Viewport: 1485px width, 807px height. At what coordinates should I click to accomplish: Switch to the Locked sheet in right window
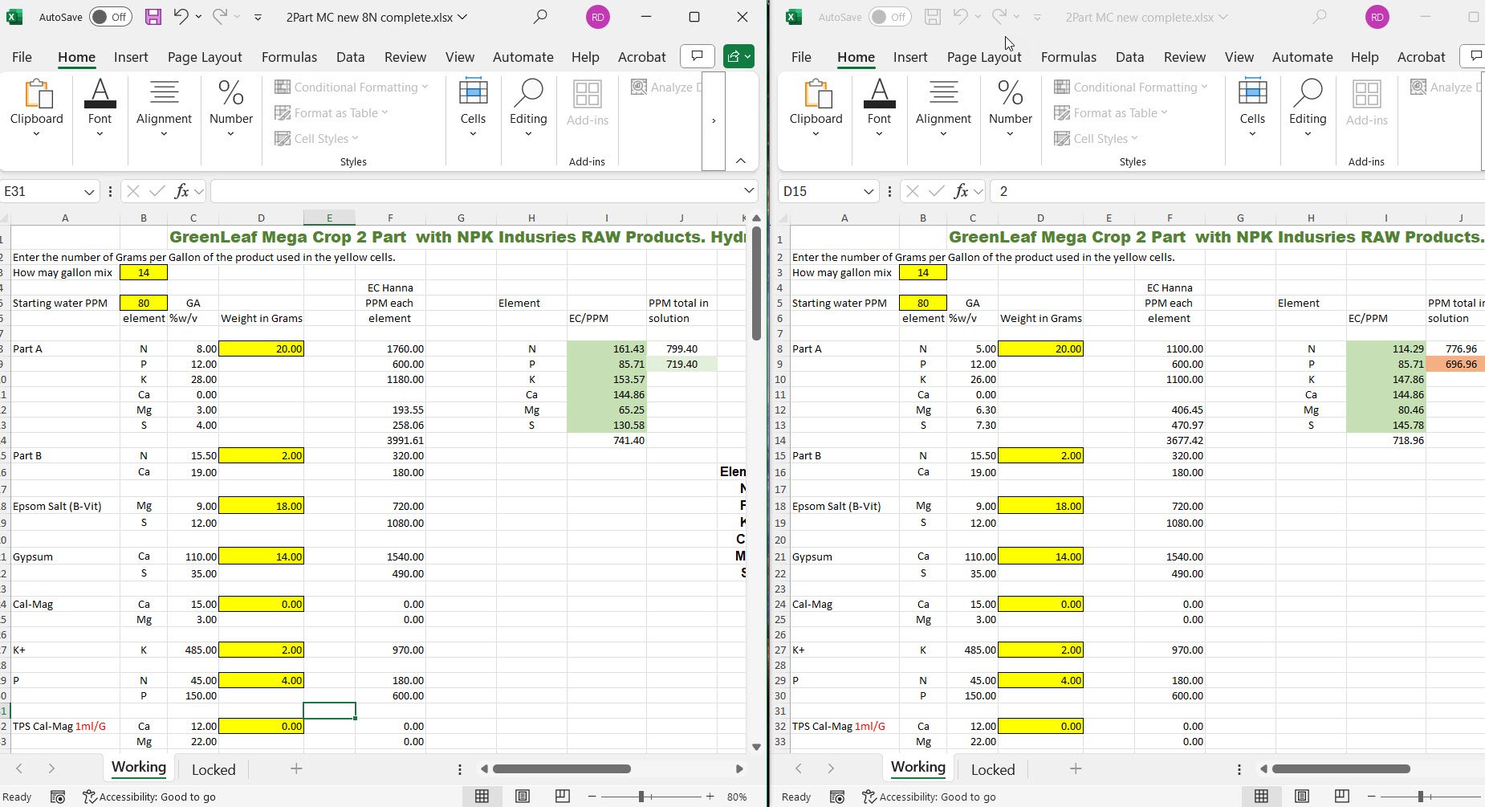(x=993, y=769)
